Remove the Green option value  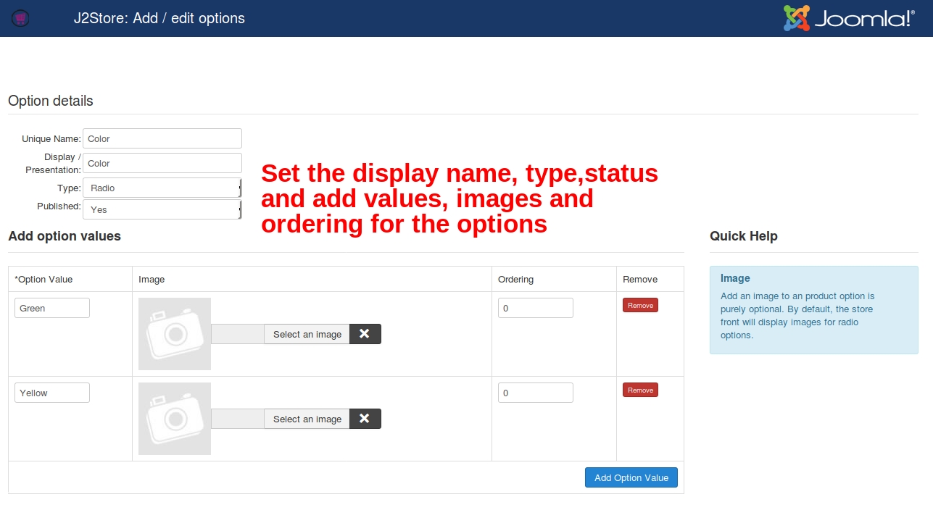point(640,305)
